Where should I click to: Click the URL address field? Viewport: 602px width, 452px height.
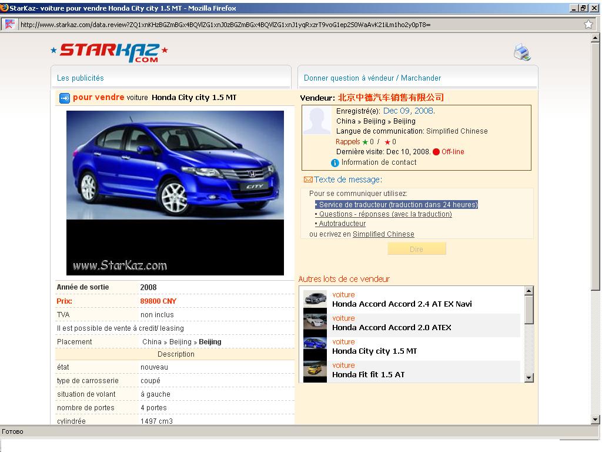[x=294, y=24]
